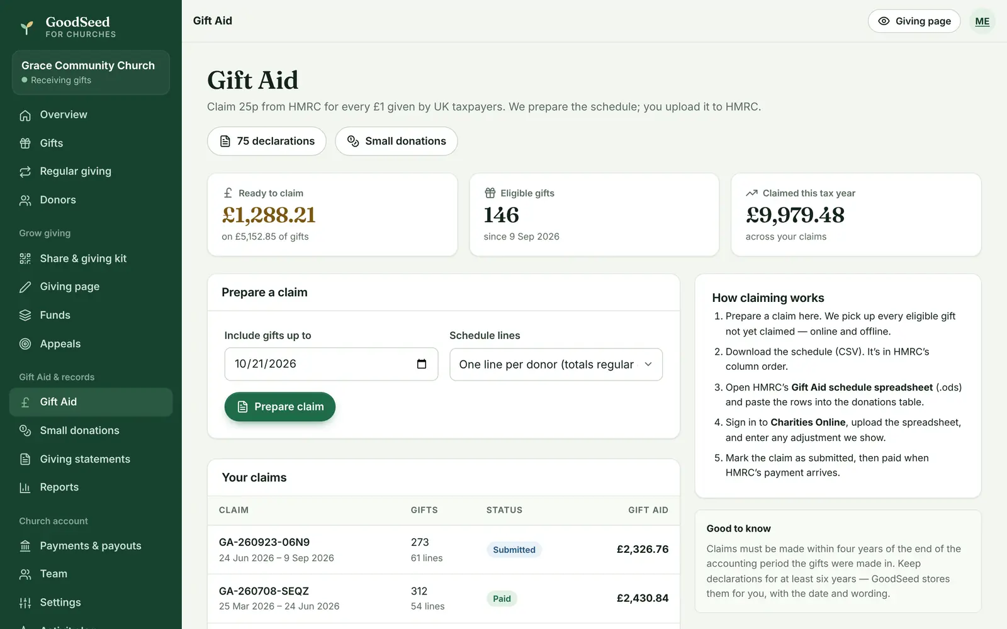The height and width of the screenshot is (629, 1007).
Task: Click the Gifts present icon in sidebar
Action: pos(25,143)
